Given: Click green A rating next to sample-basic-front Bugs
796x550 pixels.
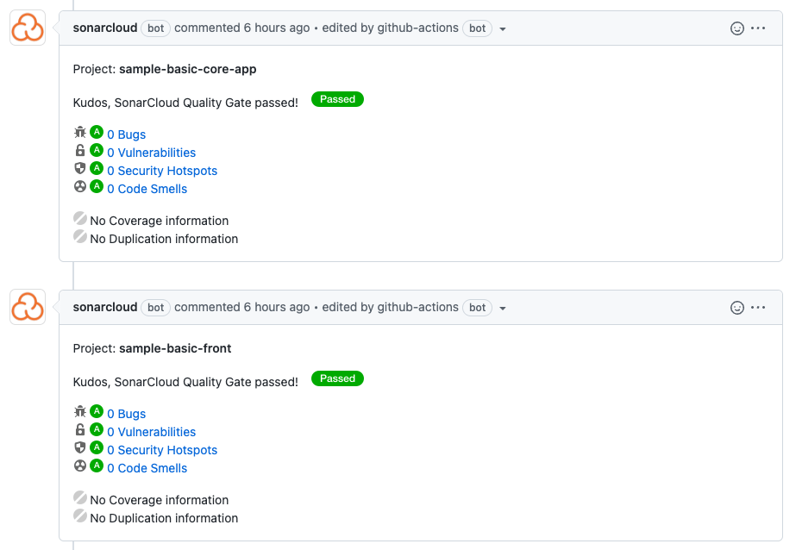Looking at the screenshot, I should [x=97, y=411].
